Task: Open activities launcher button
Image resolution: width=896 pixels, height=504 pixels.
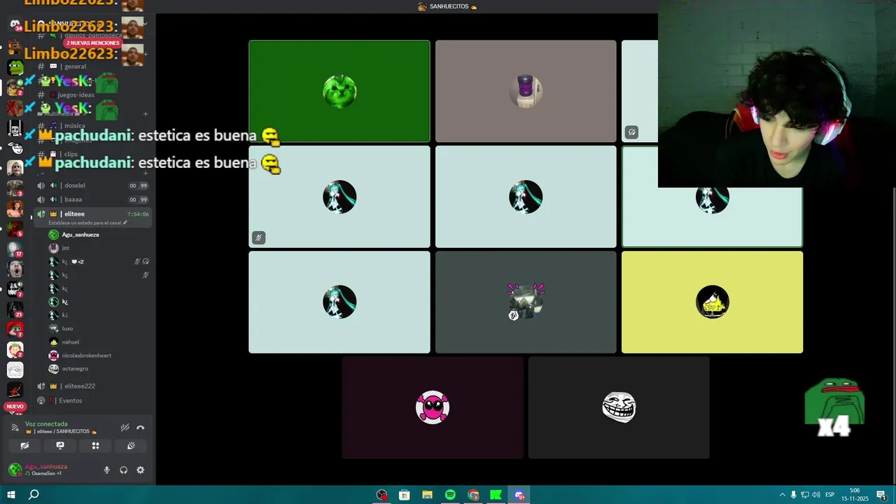Action: pyautogui.click(x=95, y=446)
